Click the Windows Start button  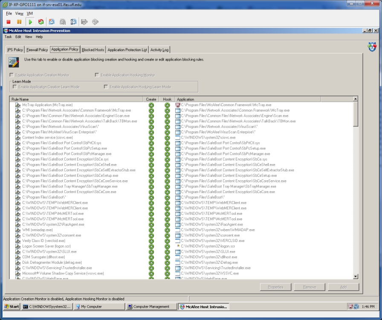click(x=12, y=307)
